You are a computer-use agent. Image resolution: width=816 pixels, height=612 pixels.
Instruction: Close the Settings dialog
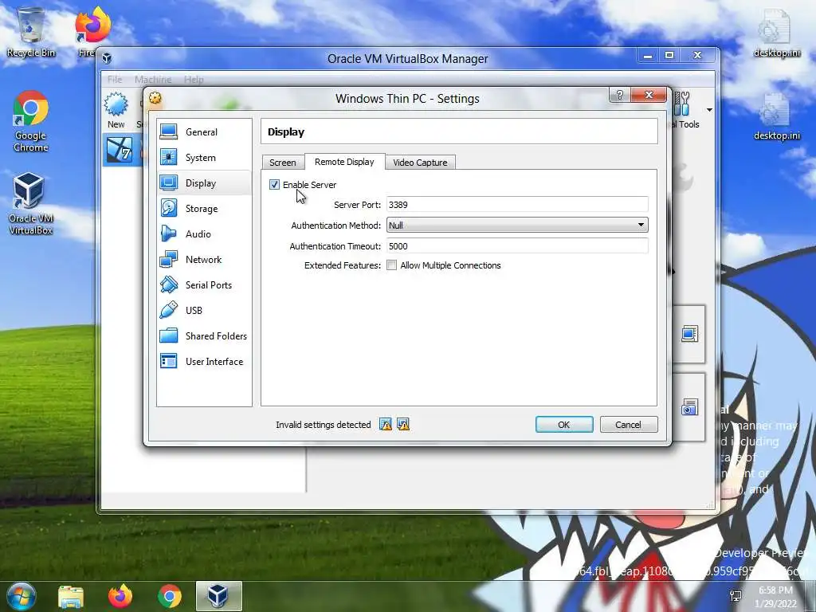coord(649,95)
